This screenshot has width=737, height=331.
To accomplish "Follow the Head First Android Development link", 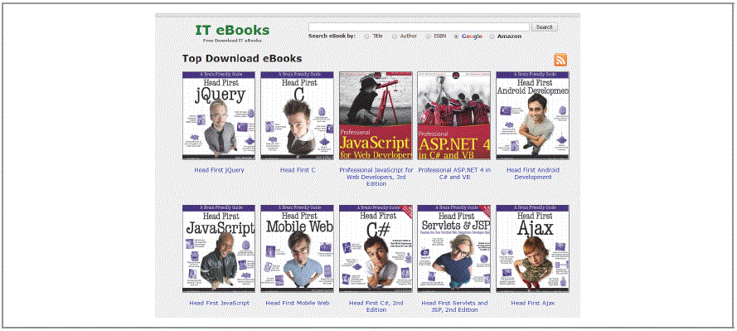I will coord(532,173).
